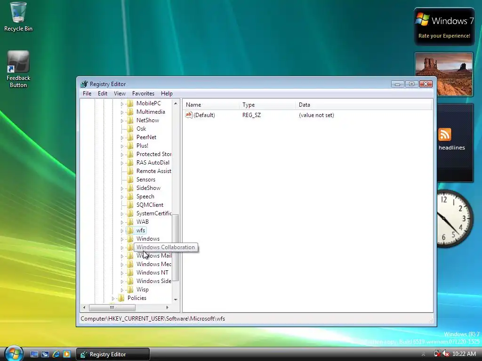The height and width of the screenshot is (361, 482).
Task: Select the wfs key
Action: click(x=141, y=230)
